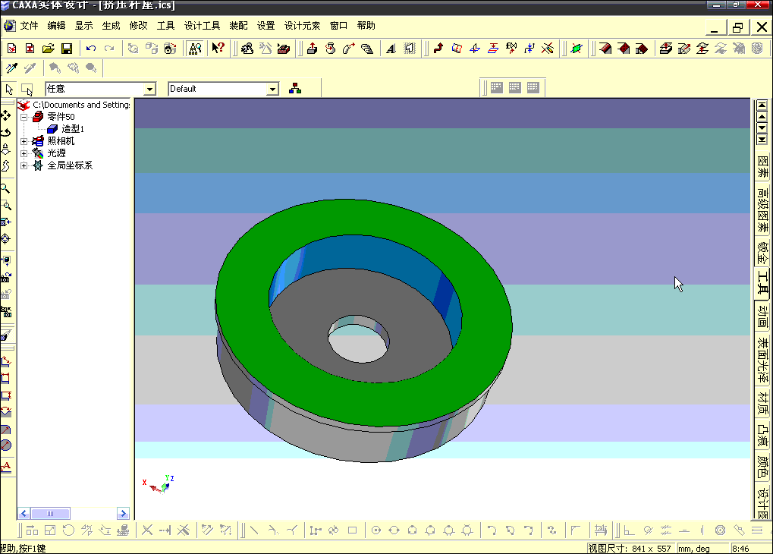Click the catalog tab scroll-to-first button

762,105
